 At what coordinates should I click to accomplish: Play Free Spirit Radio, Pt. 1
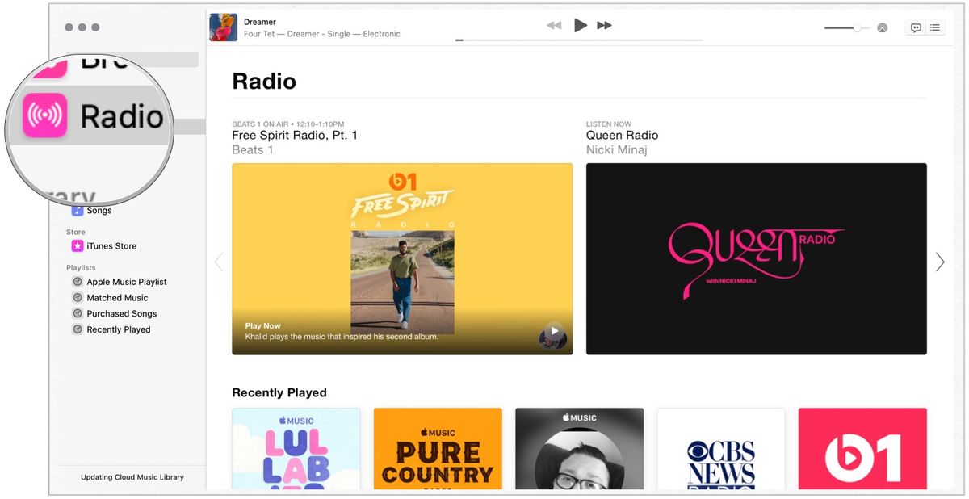pyautogui.click(x=401, y=258)
